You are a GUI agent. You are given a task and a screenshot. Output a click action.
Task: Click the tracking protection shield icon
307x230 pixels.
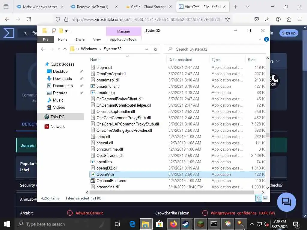(x=58, y=19)
